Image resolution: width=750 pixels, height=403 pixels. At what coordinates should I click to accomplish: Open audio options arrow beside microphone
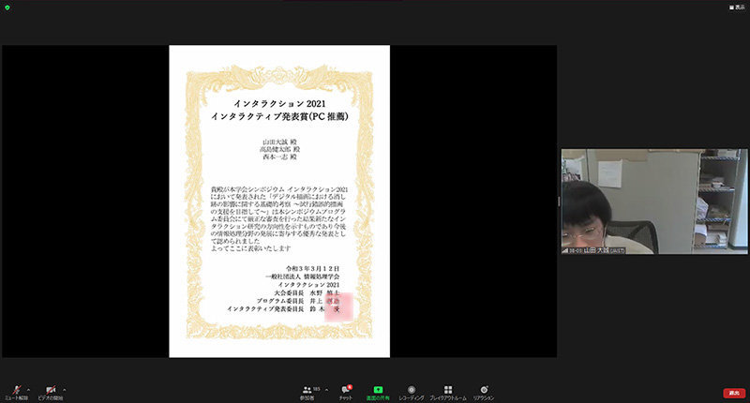[28, 390]
